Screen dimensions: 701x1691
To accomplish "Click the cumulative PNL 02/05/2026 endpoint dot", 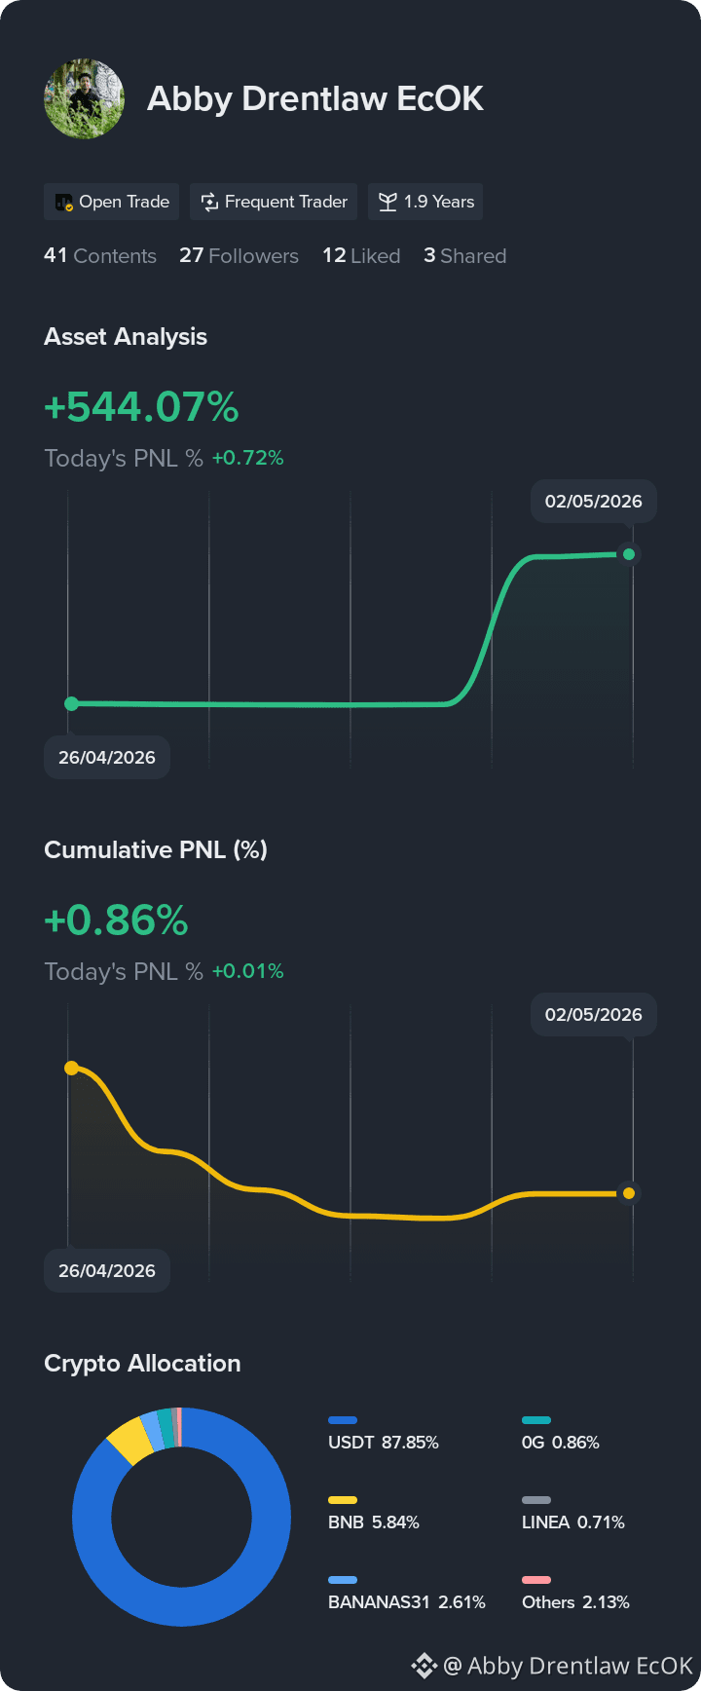I will (629, 1193).
